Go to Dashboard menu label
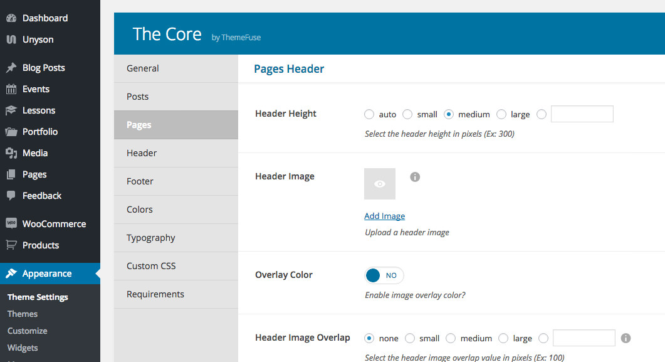 [45, 18]
